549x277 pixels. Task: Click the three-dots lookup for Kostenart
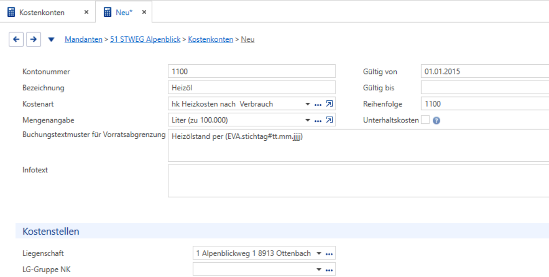coord(318,104)
